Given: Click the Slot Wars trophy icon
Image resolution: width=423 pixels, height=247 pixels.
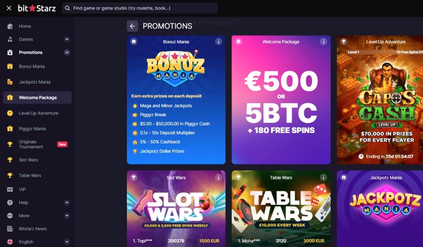Looking at the screenshot, I should [10, 160].
